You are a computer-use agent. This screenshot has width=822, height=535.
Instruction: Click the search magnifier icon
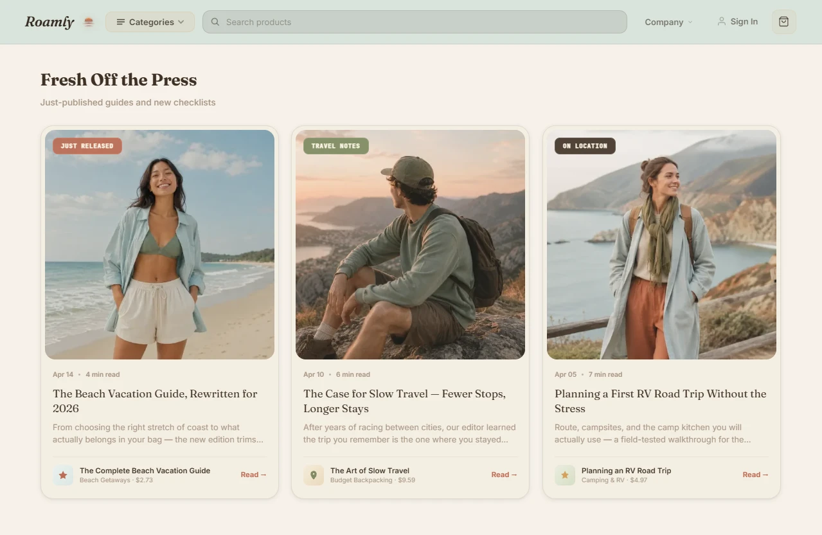tap(215, 22)
